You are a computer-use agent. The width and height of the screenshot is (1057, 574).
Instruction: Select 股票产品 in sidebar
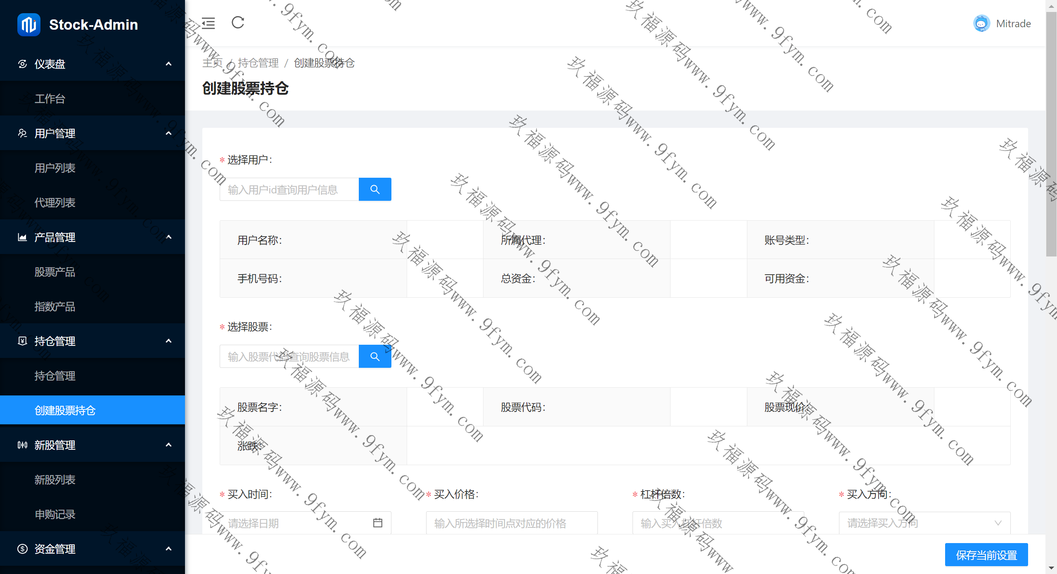click(55, 272)
